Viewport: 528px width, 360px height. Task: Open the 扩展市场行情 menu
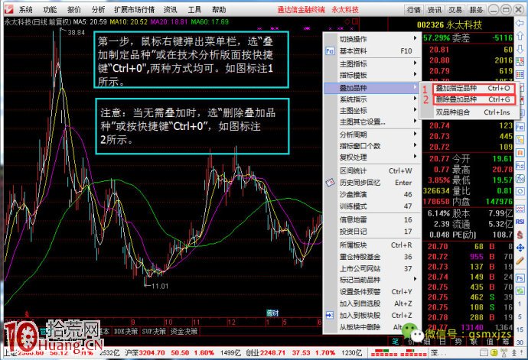pos(135,10)
